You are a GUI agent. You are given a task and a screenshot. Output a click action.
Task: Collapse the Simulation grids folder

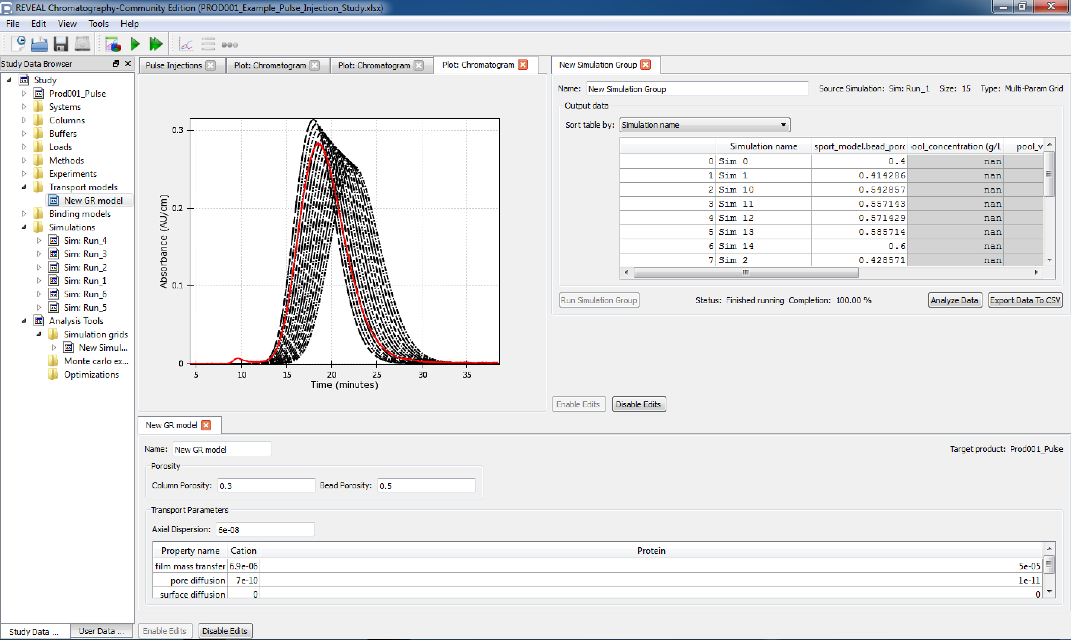[39, 334]
